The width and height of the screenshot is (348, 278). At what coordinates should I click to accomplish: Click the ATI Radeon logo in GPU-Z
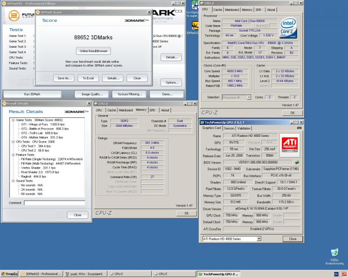pos(290,145)
